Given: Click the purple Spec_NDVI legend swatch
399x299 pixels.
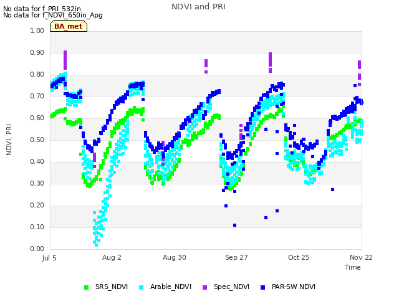Looking at the screenshot, I should 205,287.
